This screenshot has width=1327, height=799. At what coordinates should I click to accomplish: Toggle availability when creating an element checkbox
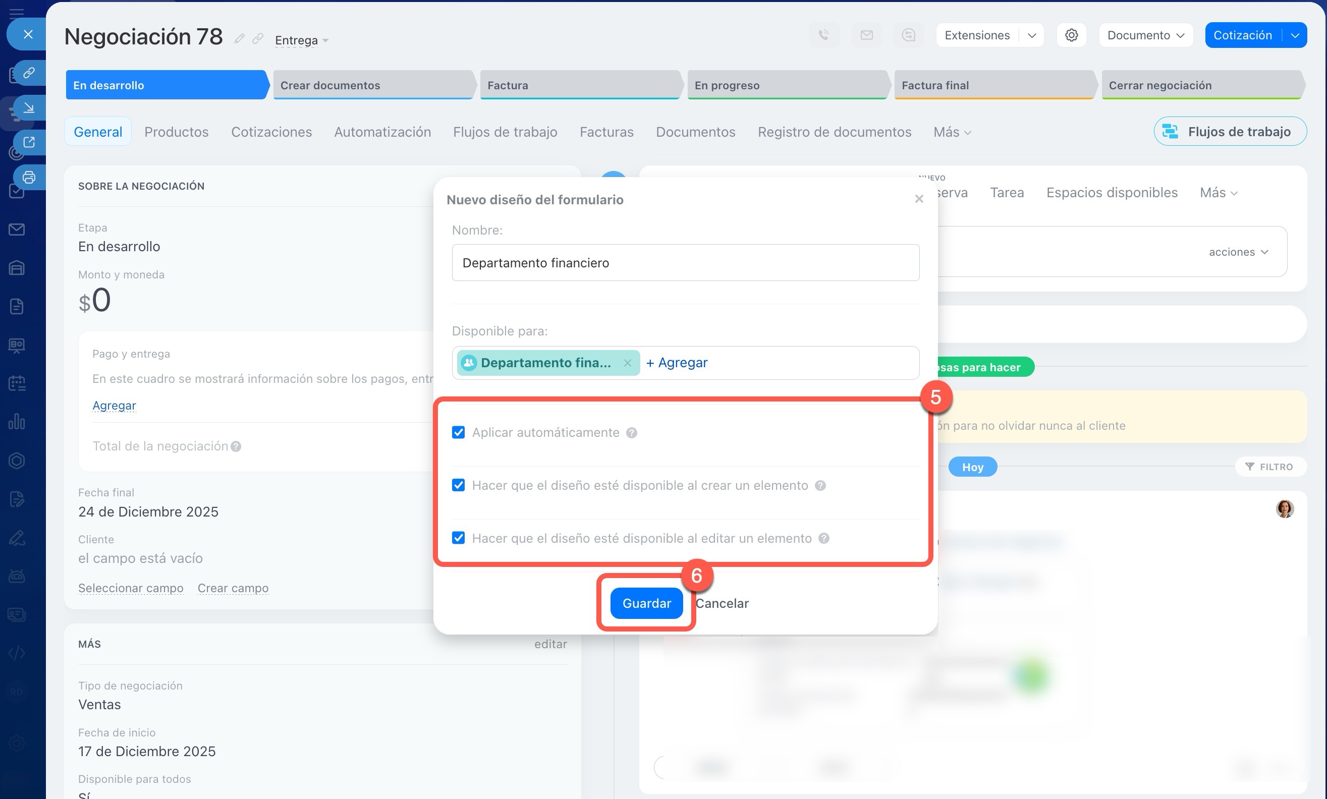pyautogui.click(x=458, y=486)
